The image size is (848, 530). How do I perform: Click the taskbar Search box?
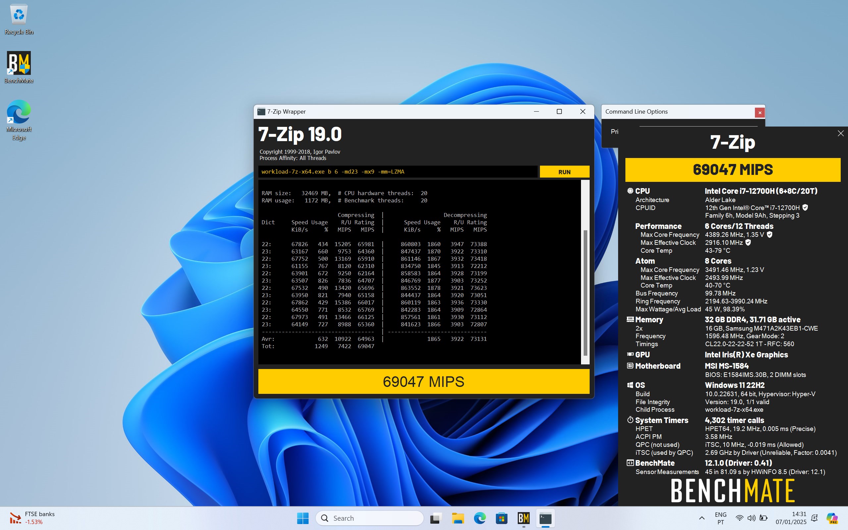pos(369,518)
